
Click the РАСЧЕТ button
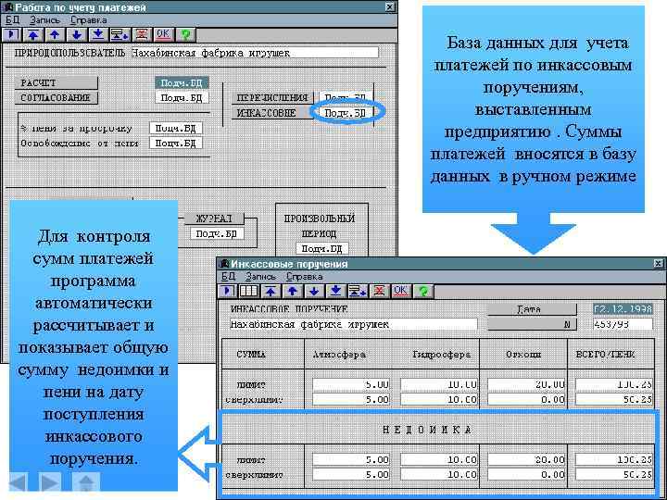pos(57,83)
